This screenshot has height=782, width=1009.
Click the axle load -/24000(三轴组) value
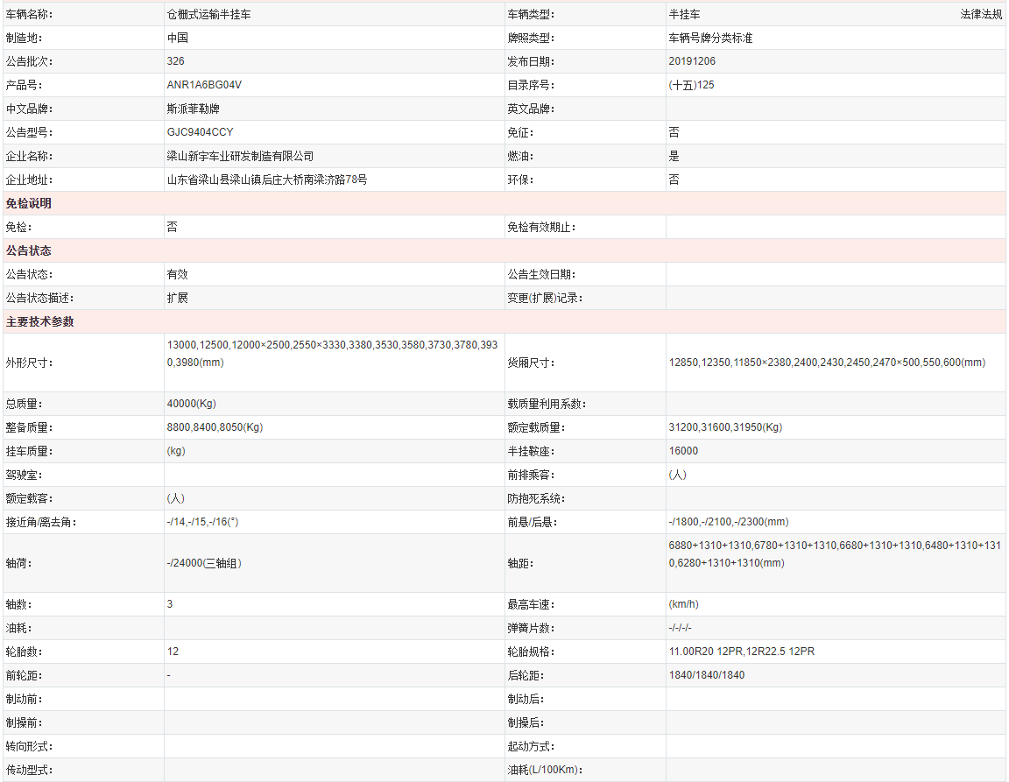pos(204,563)
